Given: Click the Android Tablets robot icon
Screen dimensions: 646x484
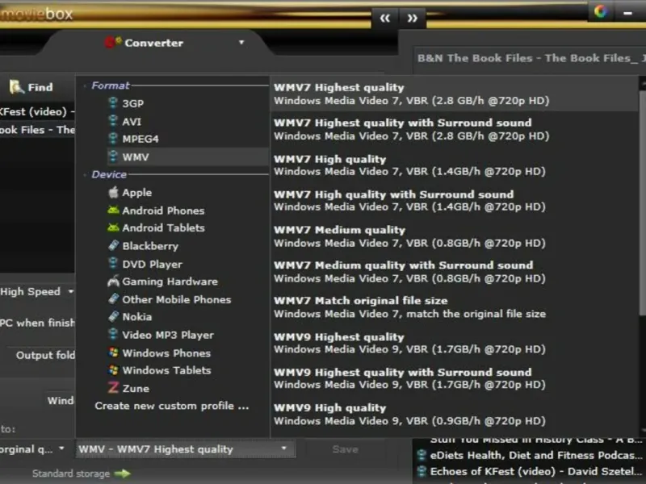Looking at the screenshot, I should [x=113, y=227].
